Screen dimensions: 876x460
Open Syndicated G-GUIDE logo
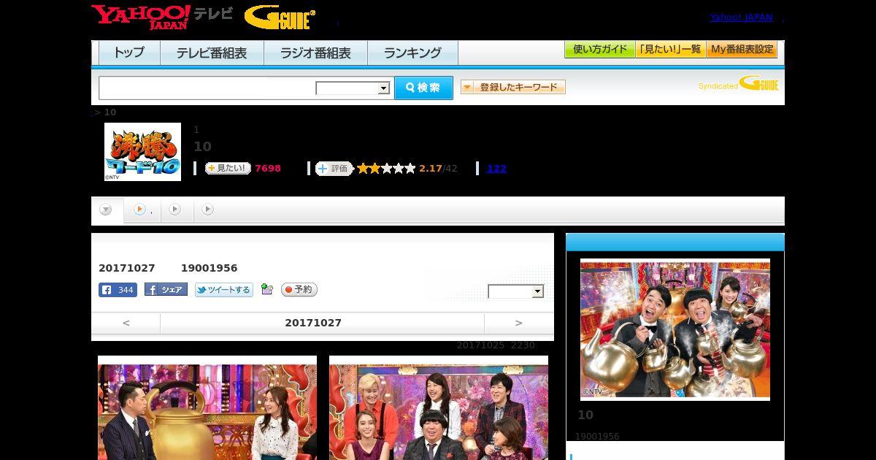point(738,84)
